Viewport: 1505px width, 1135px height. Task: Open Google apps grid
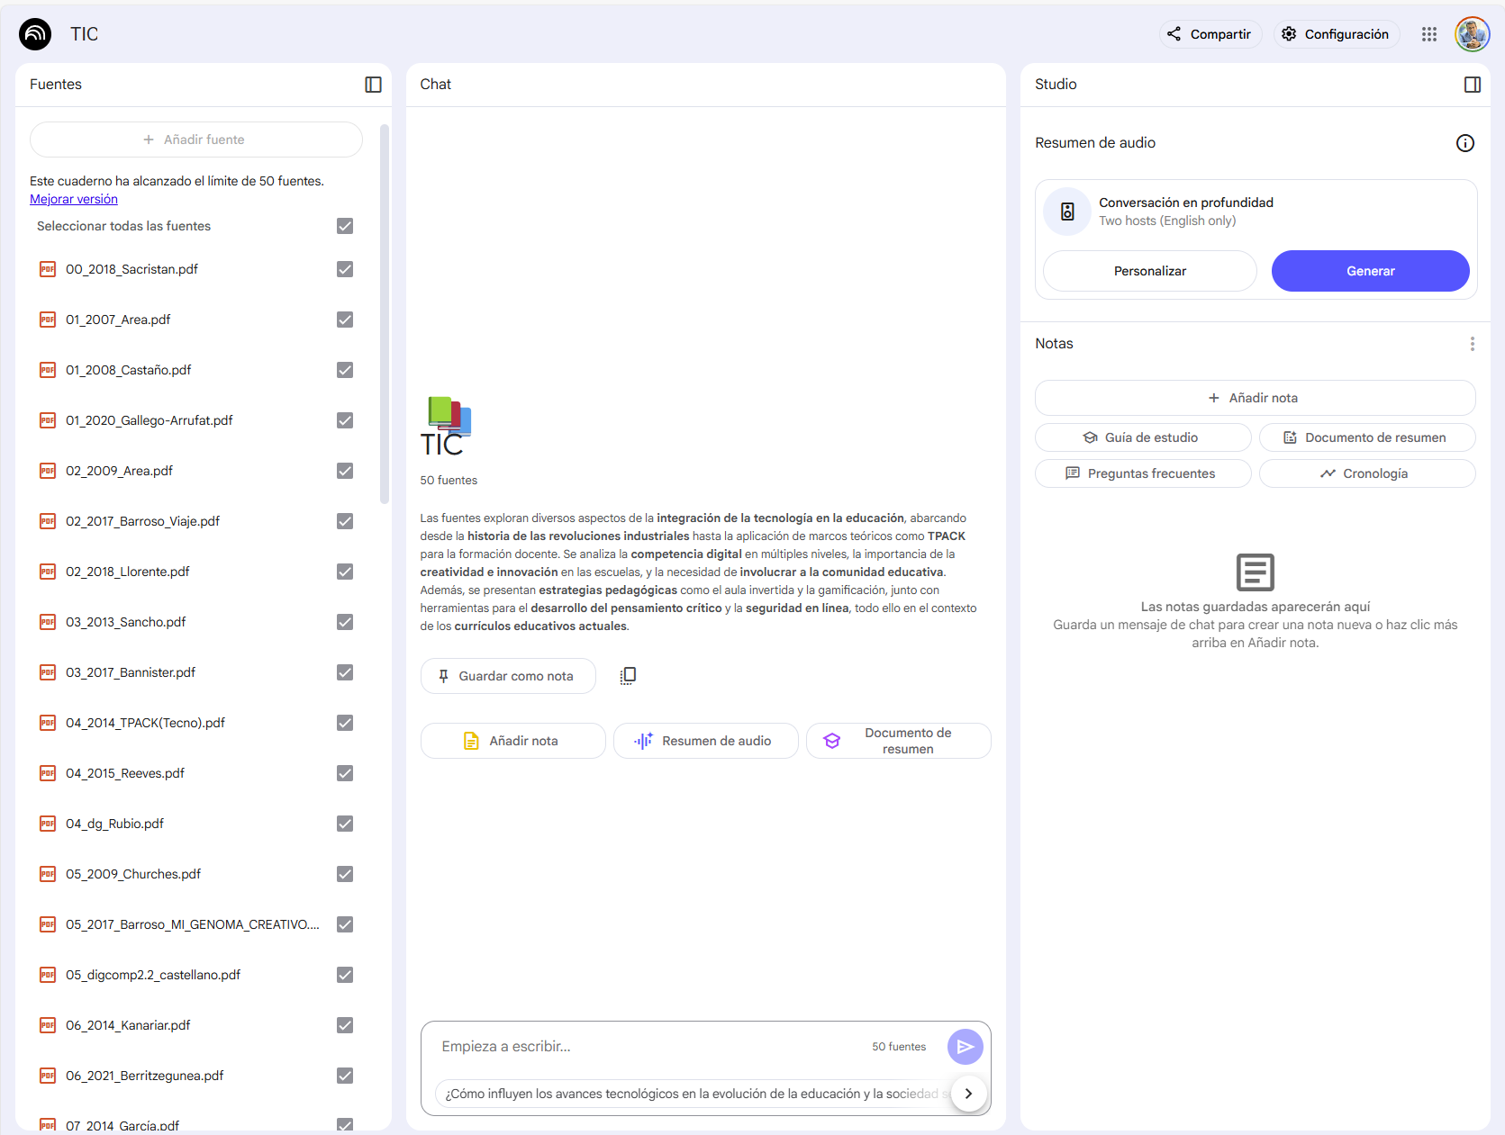1428,34
